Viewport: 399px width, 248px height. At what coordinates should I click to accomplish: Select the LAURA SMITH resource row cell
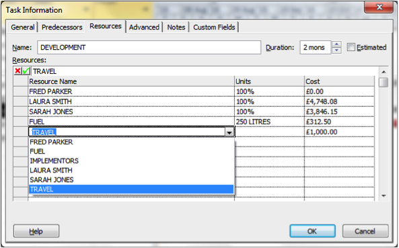click(131, 101)
